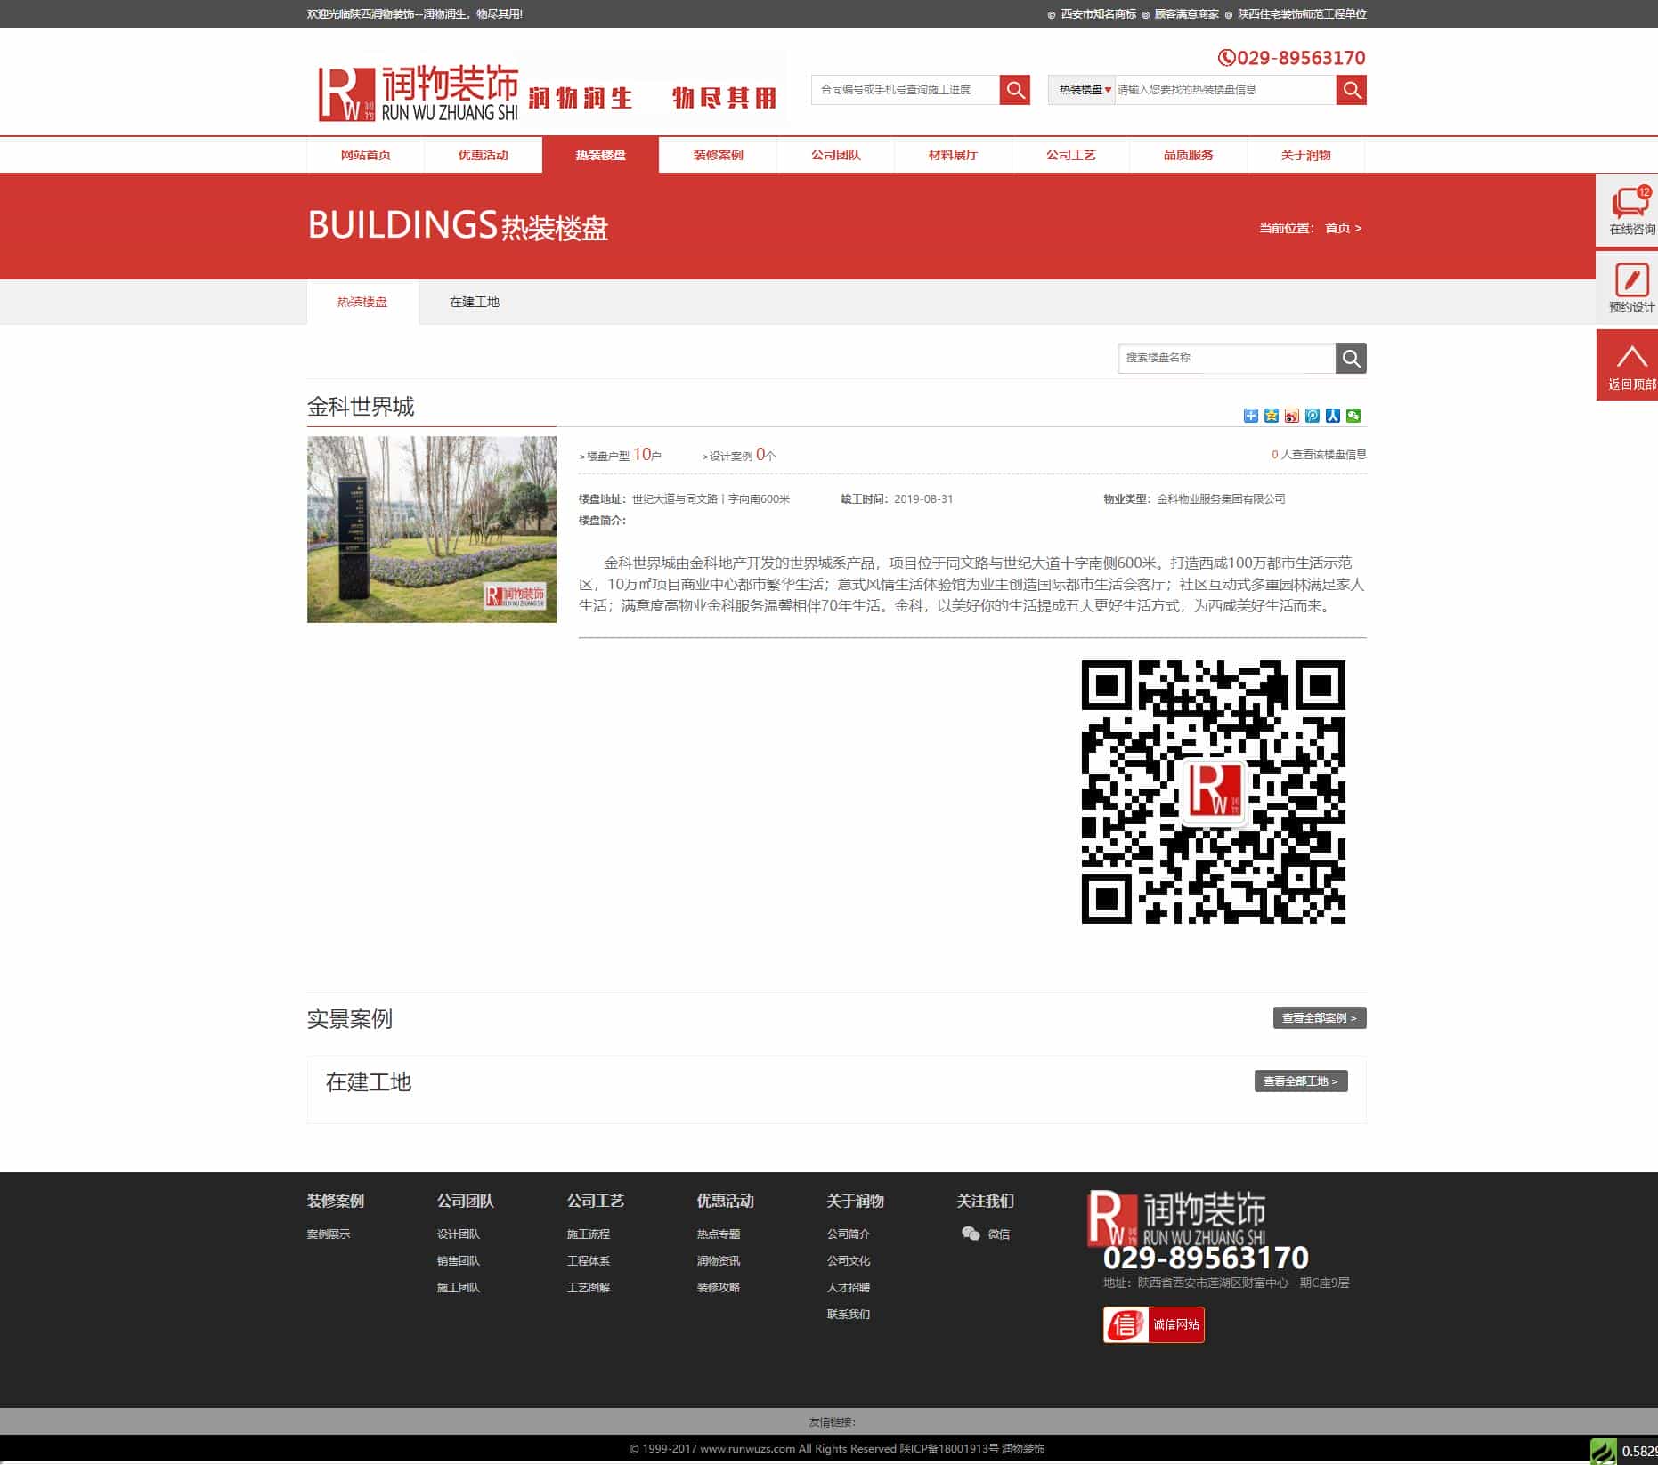Open 在线咨询 online chat icon

(x=1630, y=210)
